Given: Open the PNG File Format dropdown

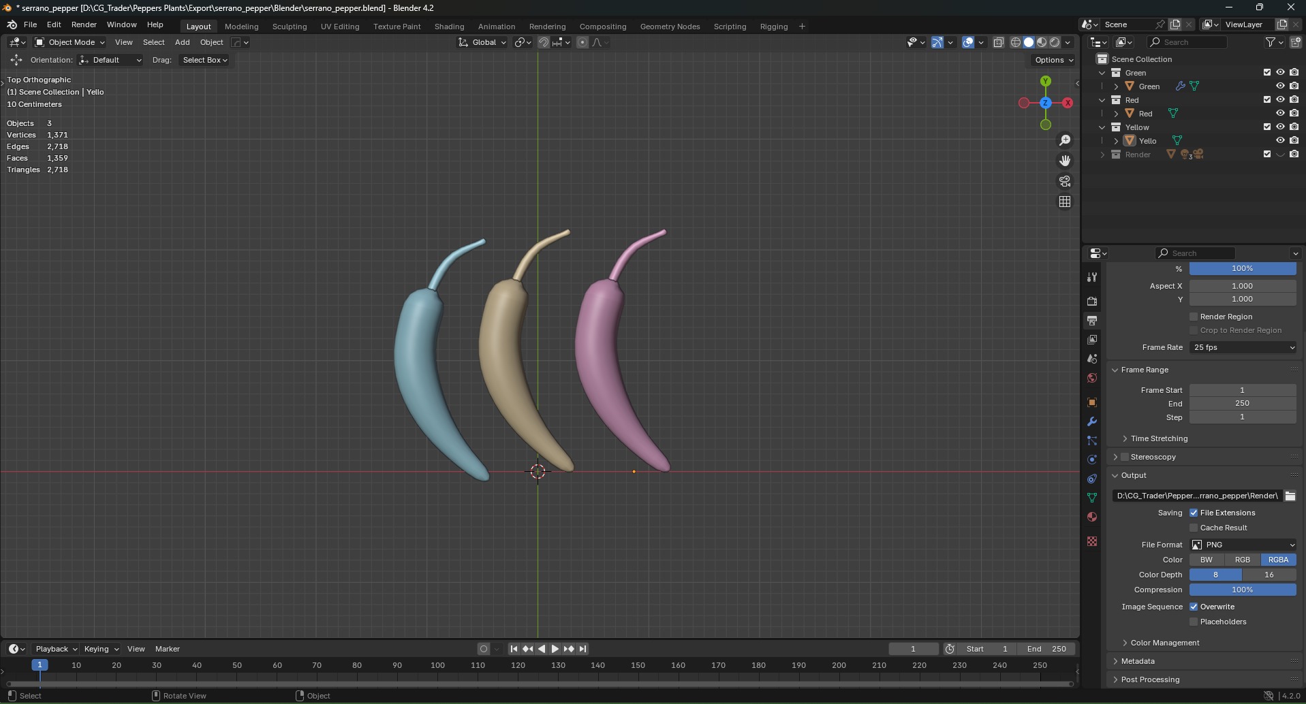Looking at the screenshot, I should pos(1243,545).
